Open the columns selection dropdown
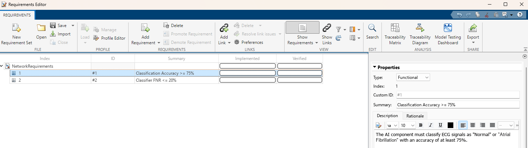Image resolution: width=528 pixels, height=148 pixels. click(355, 29)
